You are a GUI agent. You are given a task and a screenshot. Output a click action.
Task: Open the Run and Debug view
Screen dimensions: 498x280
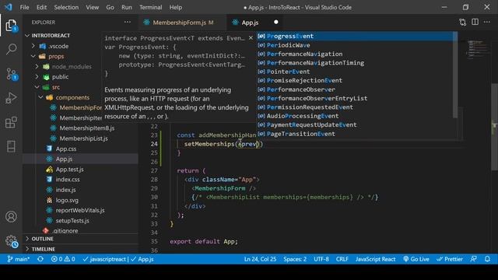(11, 98)
